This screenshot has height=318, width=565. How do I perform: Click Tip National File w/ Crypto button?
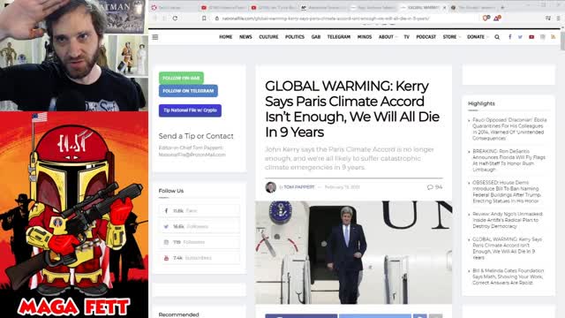coord(190,110)
